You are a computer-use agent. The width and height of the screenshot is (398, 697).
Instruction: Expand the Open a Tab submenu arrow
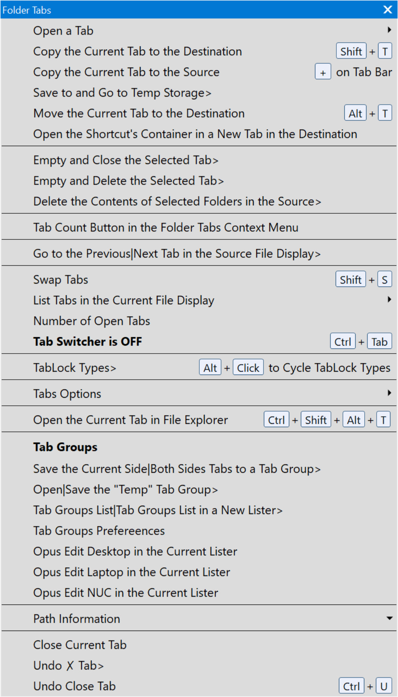point(389,30)
